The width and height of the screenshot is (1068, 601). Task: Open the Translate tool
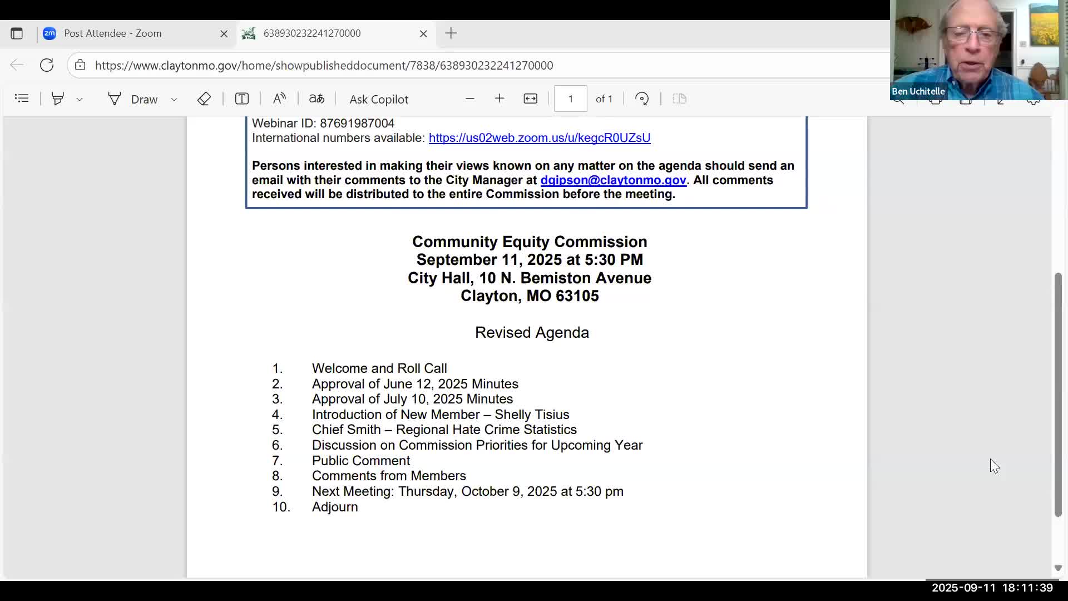click(317, 98)
